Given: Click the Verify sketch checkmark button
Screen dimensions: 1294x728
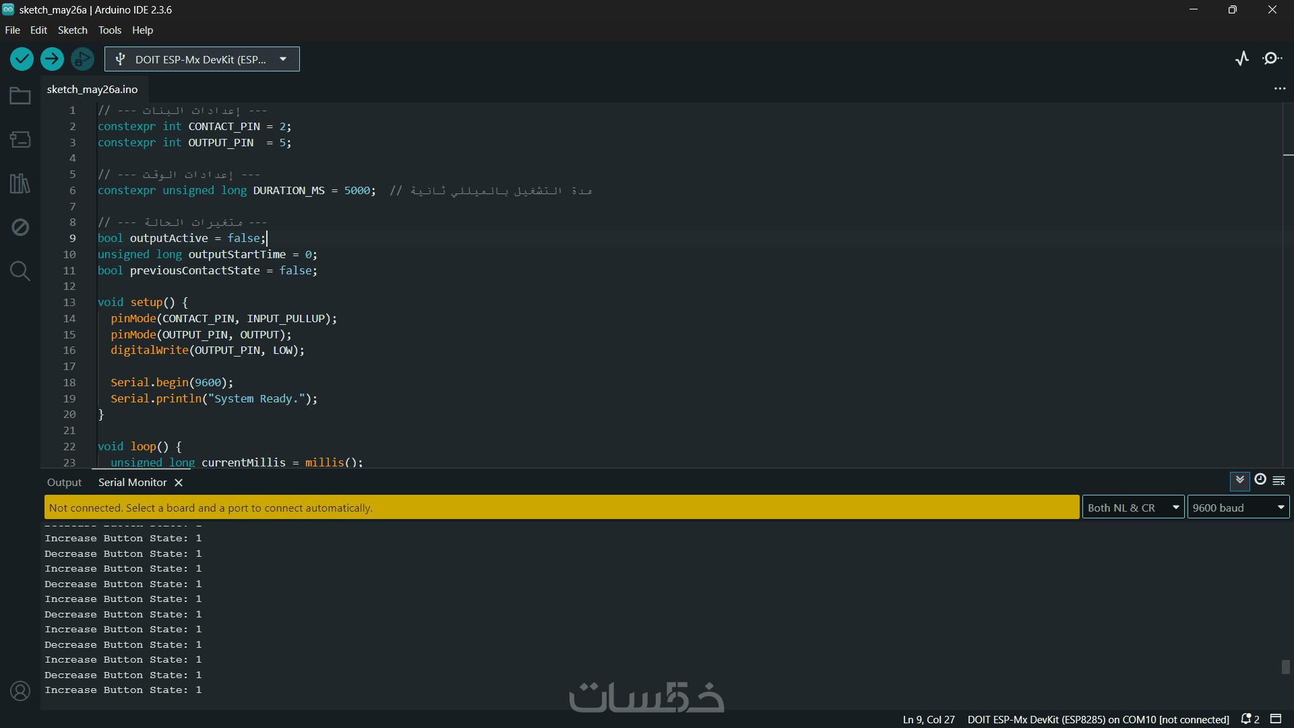Looking at the screenshot, I should tap(22, 59).
